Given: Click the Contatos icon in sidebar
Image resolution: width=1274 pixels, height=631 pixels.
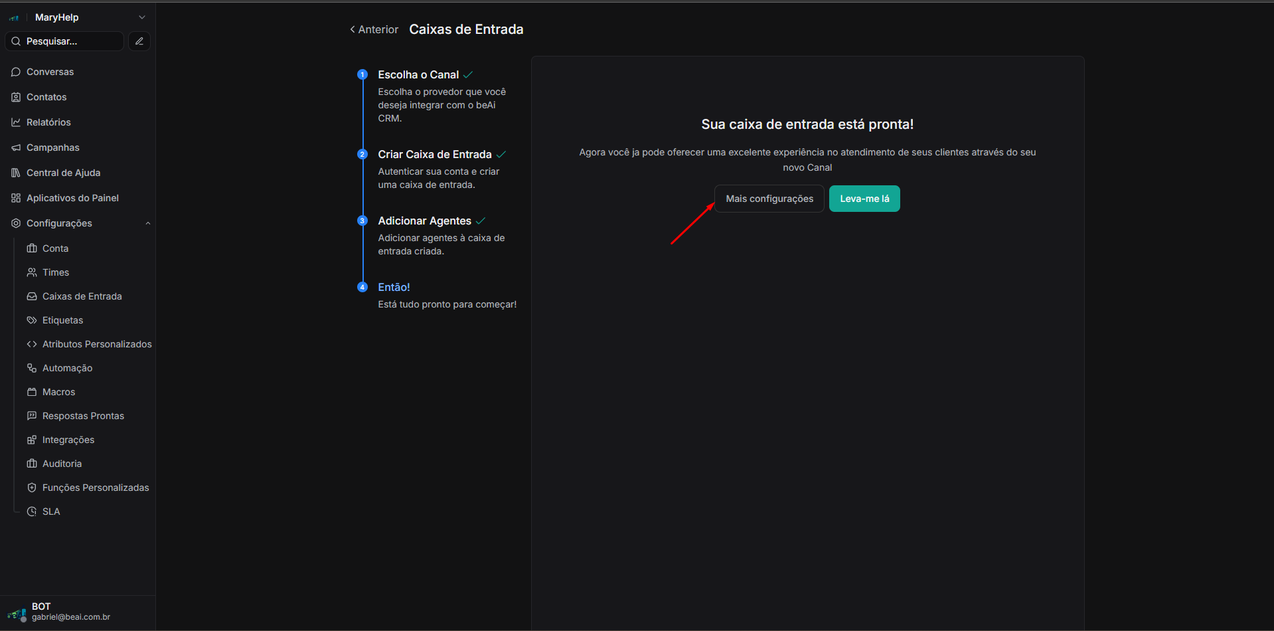Looking at the screenshot, I should [x=16, y=97].
